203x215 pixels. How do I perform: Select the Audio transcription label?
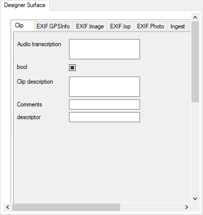[x=39, y=44]
